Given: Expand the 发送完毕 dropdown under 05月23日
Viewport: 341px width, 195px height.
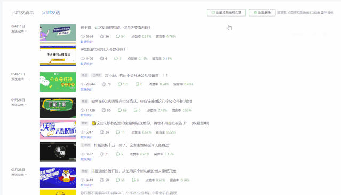Looking at the screenshot, I should pos(19,79).
